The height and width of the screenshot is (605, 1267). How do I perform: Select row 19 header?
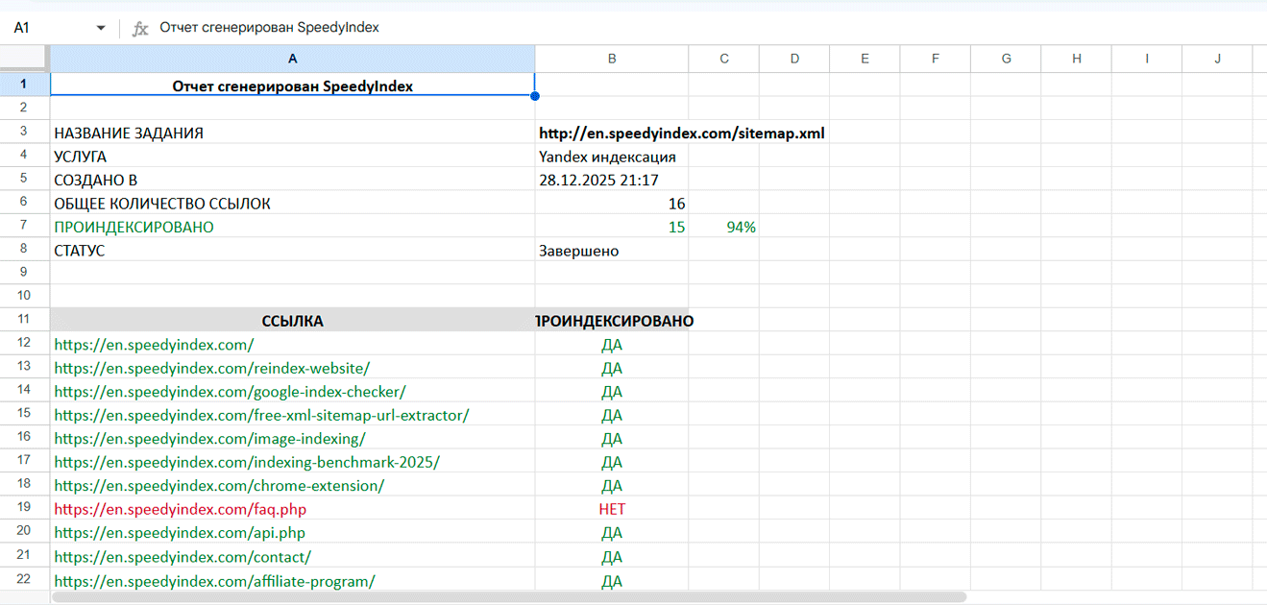click(x=24, y=509)
